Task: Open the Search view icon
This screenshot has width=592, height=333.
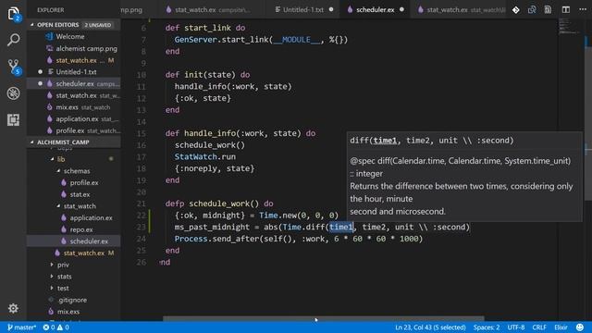Action: click(13, 40)
